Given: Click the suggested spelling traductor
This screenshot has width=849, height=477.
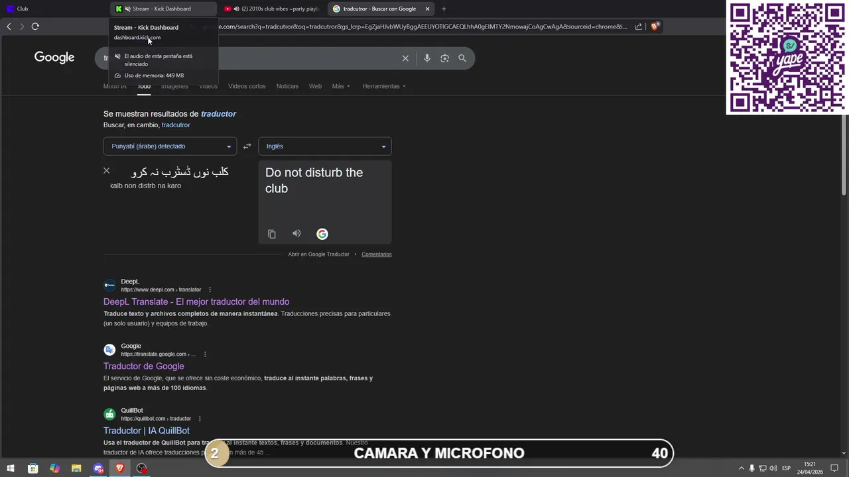Looking at the screenshot, I should (x=218, y=114).
